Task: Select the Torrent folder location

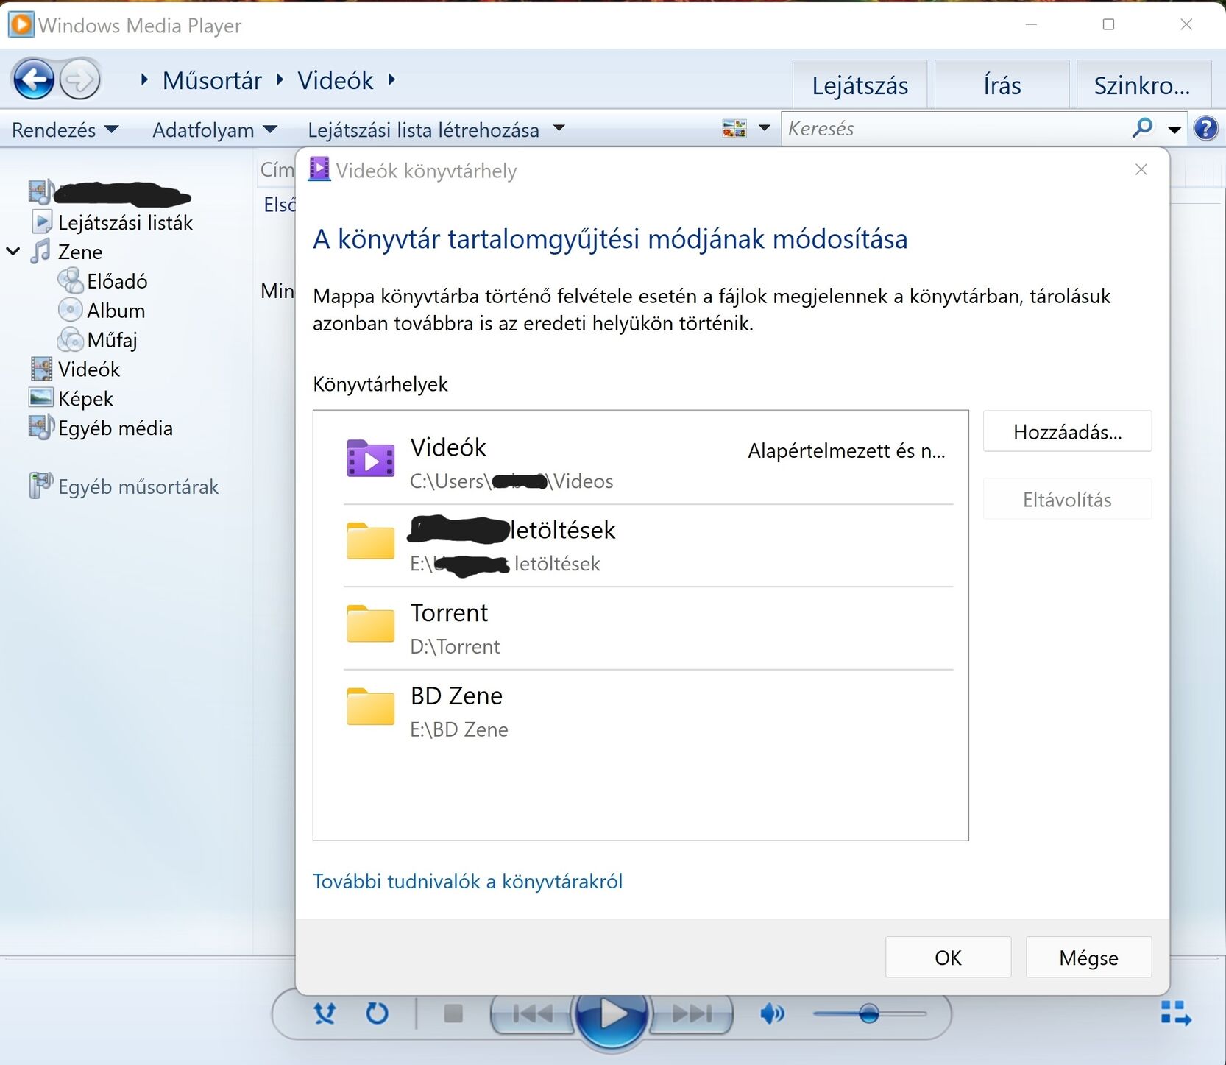Action: click(x=648, y=629)
